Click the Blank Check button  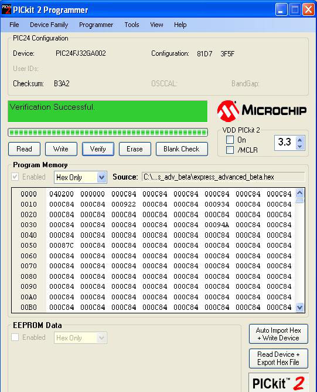182,149
